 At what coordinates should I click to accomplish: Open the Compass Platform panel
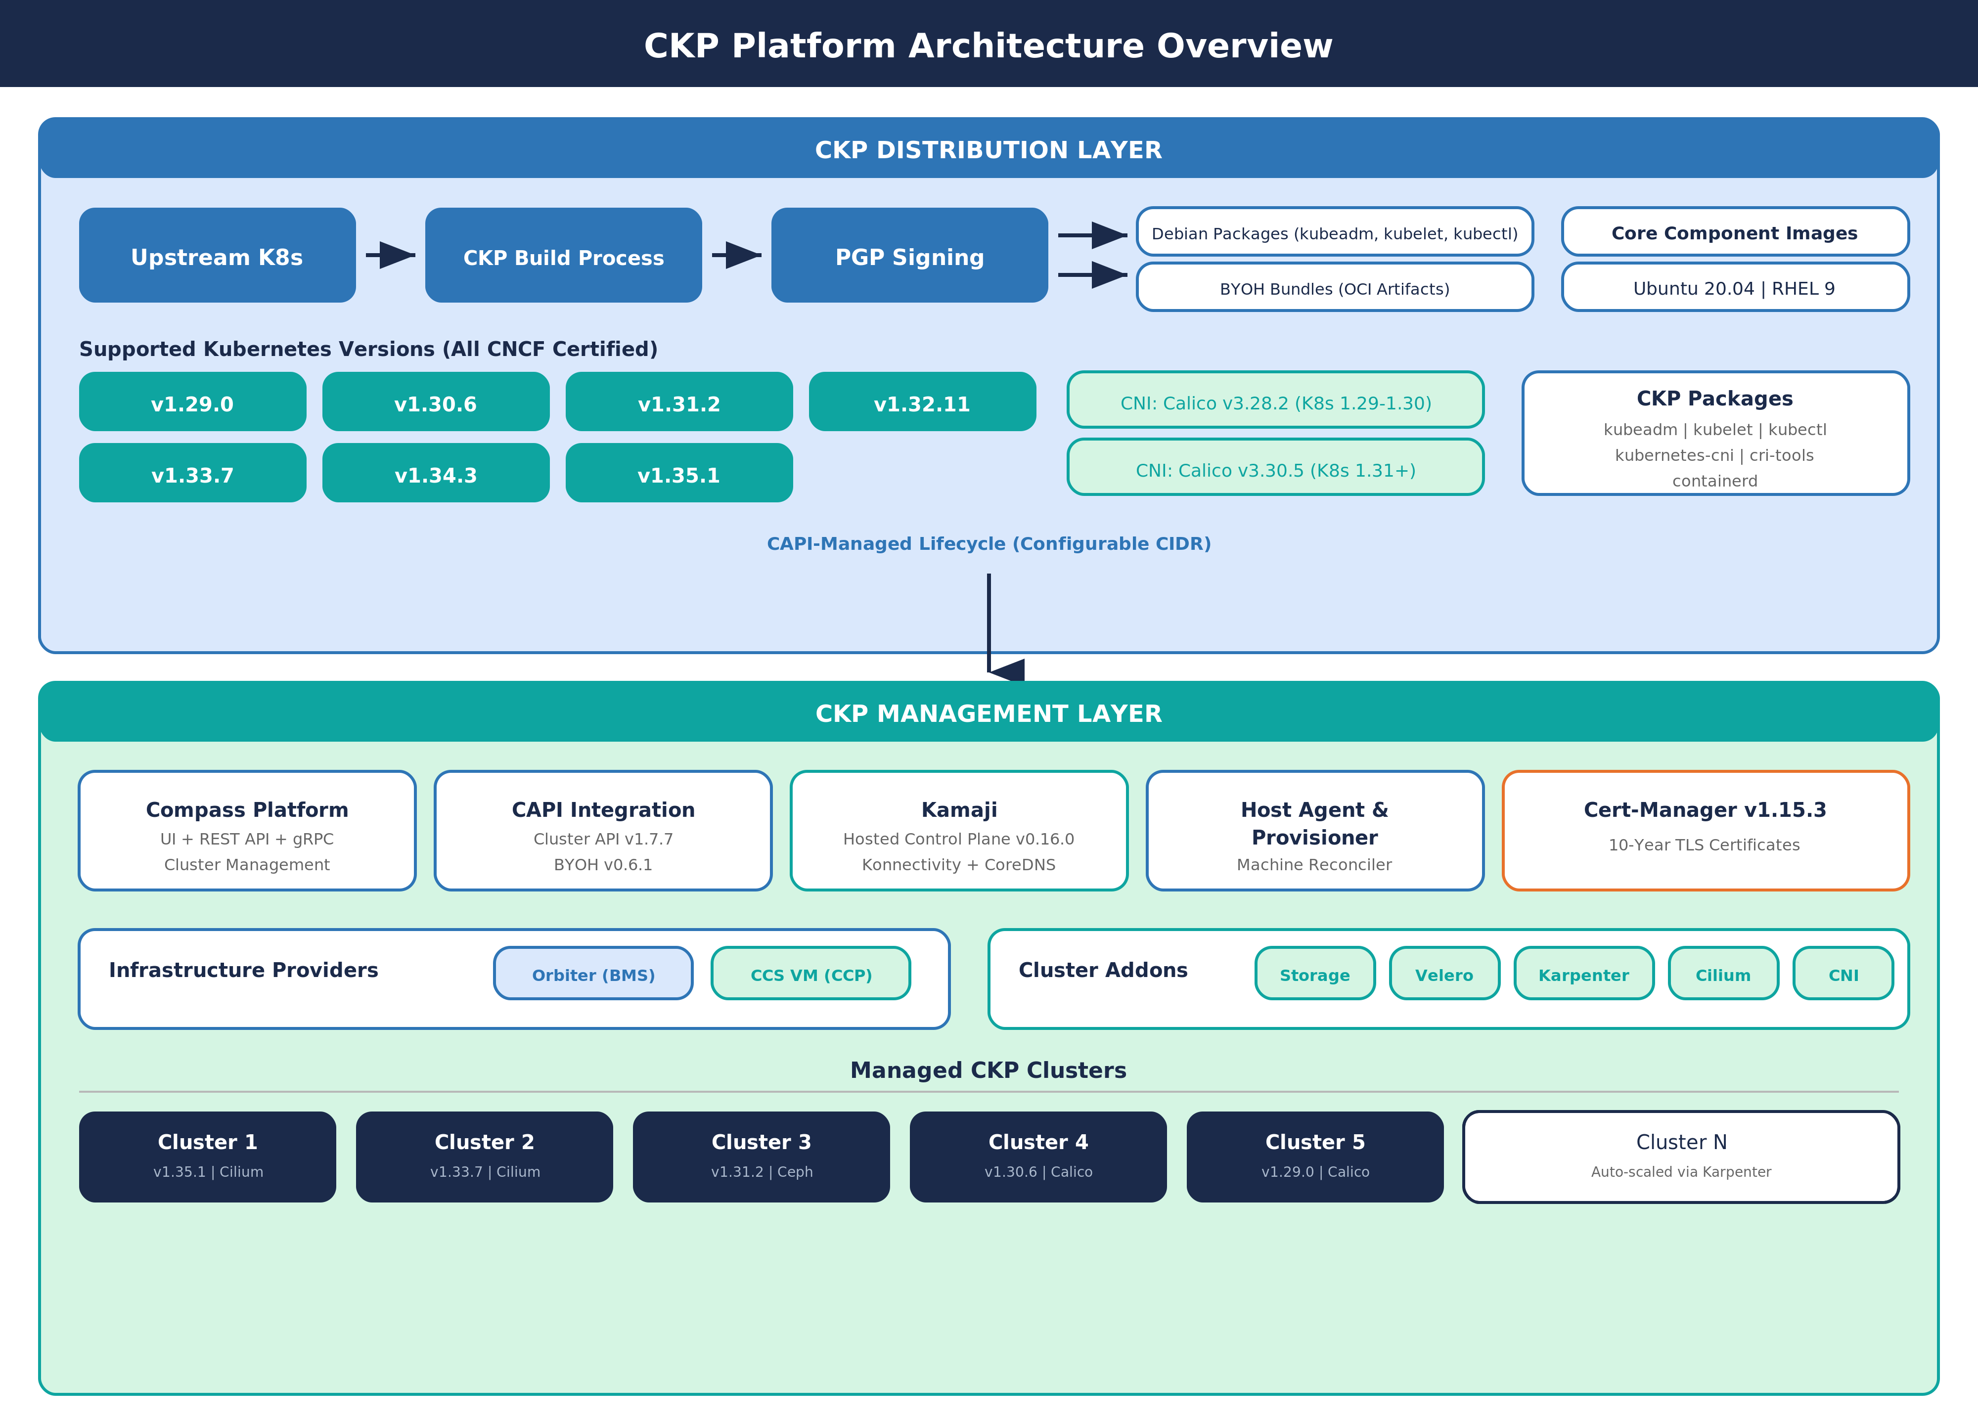[x=247, y=829]
